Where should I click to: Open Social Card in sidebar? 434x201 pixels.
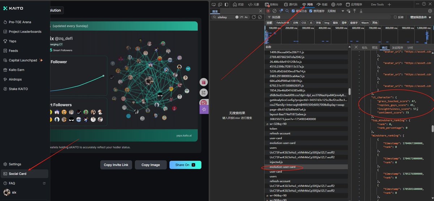pos(24,174)
